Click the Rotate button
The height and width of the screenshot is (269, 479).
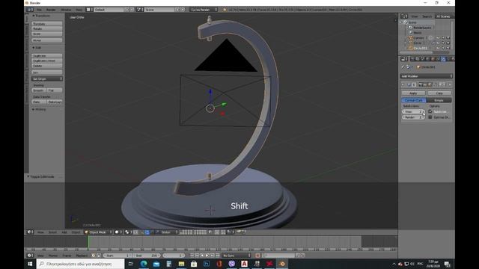pyautogui.click(x=46, y=28)
